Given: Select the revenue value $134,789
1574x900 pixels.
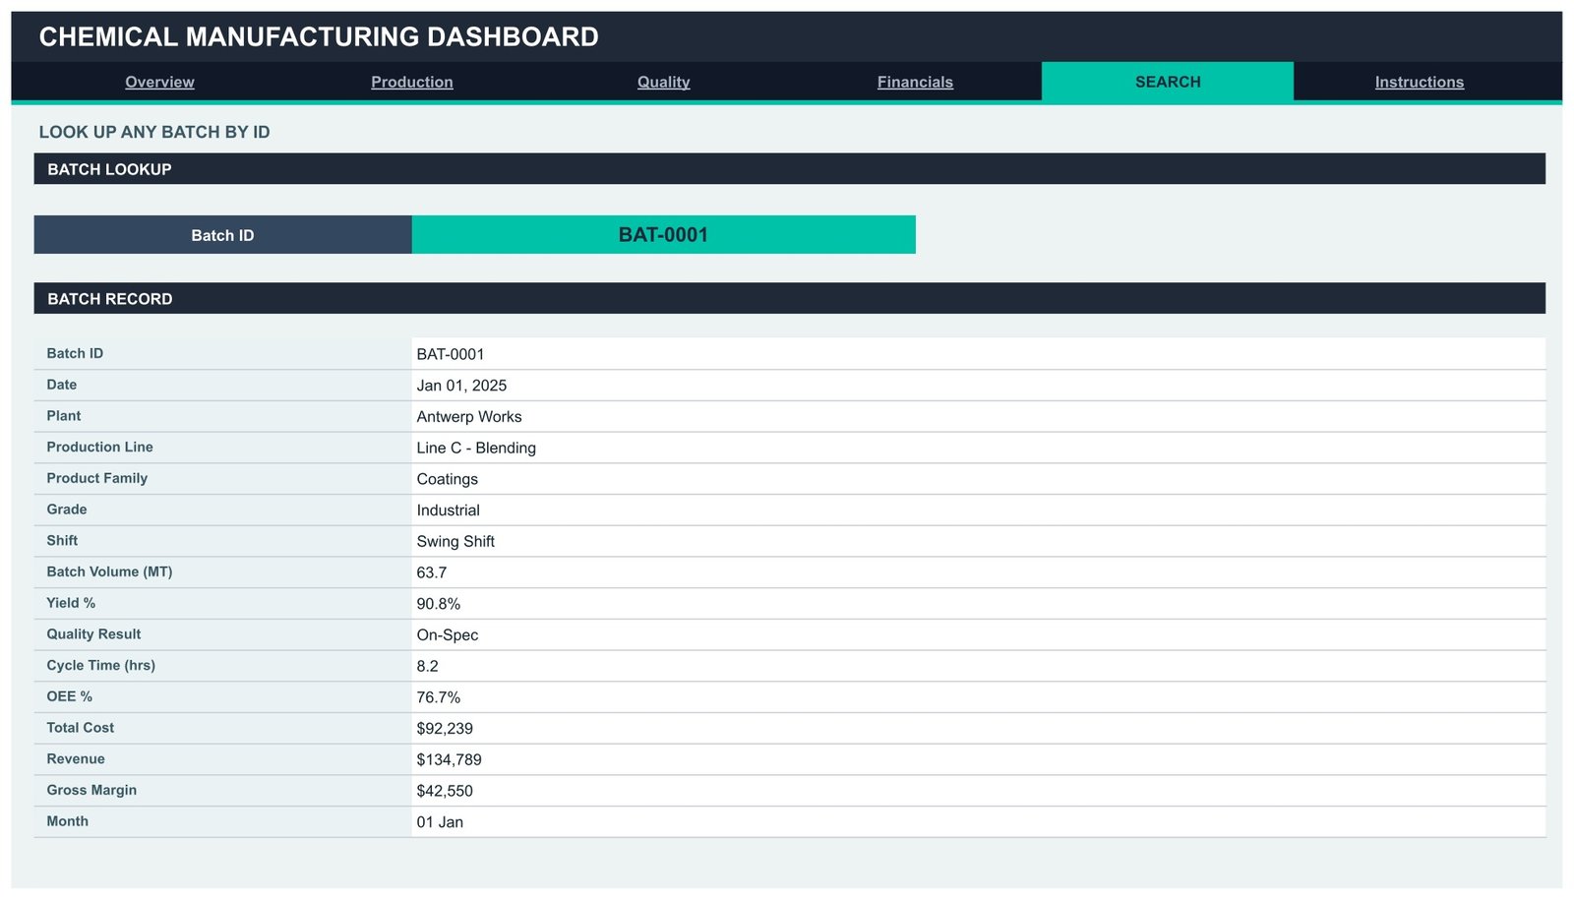Looking at the screenshot, I should tap(979, 760).
